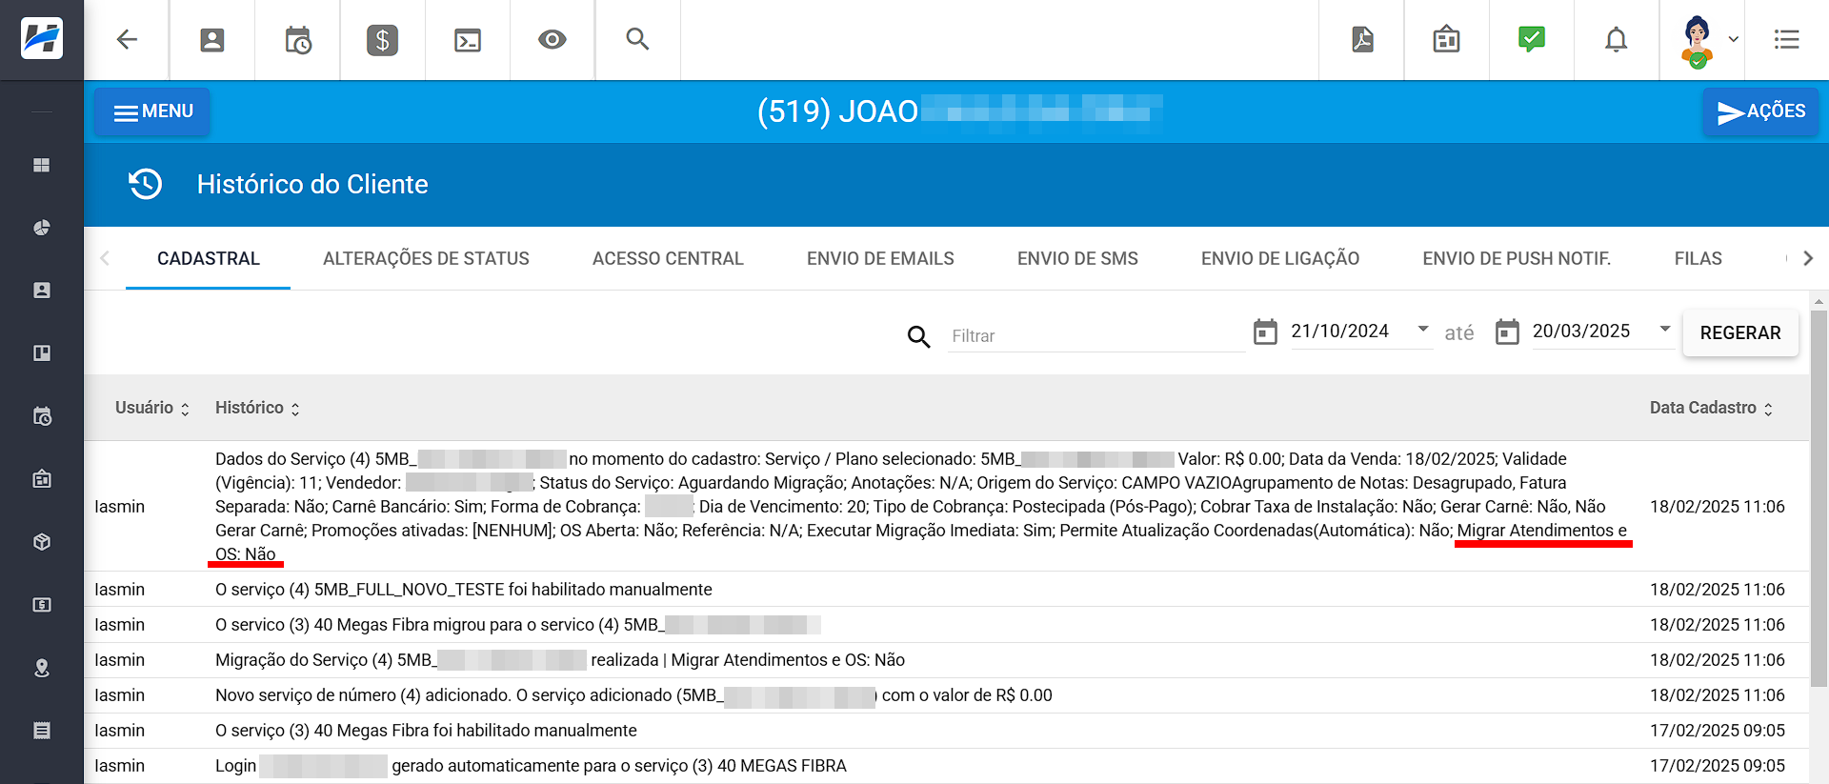
Task: Focus the Filtrar search field
Action: coord(1095,336)
